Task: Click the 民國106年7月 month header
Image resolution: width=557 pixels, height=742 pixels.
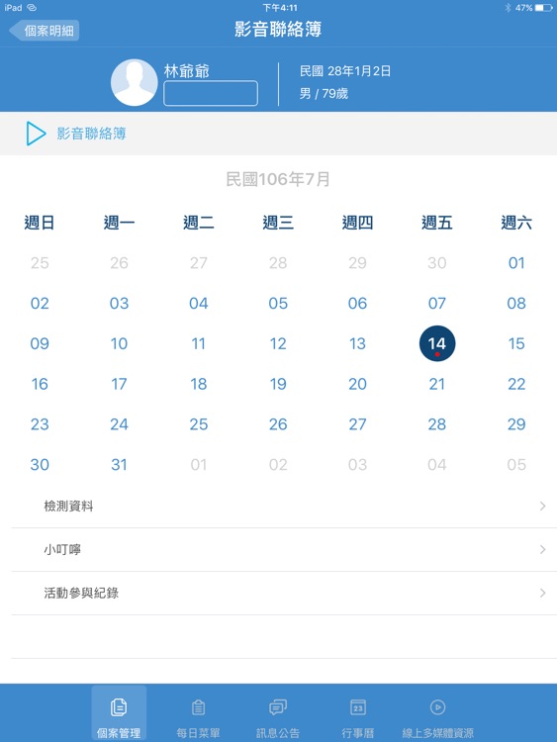Action: (x=278, y=179)
